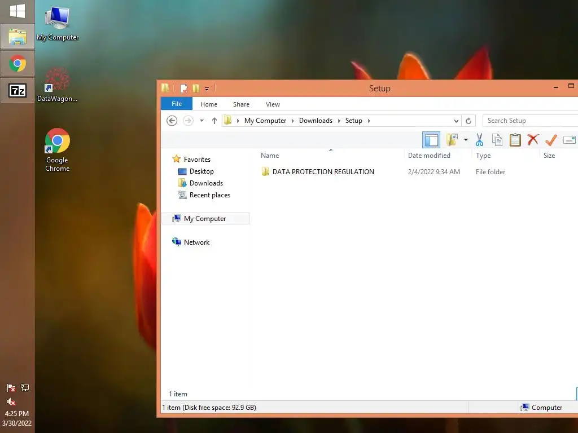Open Chrome from the taskbar

pos(17,63)
